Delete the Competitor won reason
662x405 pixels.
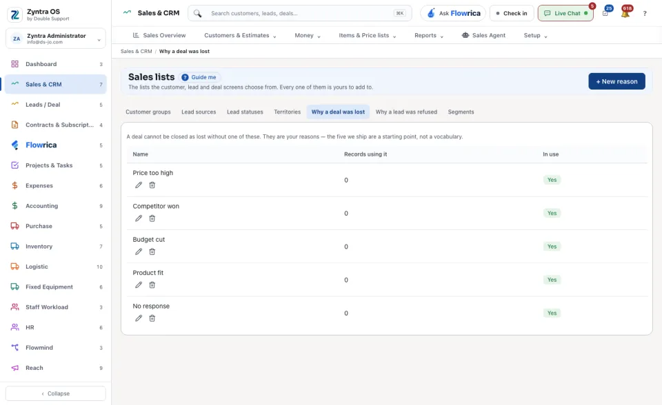tap(152, 218)
